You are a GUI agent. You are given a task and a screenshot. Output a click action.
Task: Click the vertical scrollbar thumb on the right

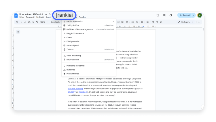203,29
